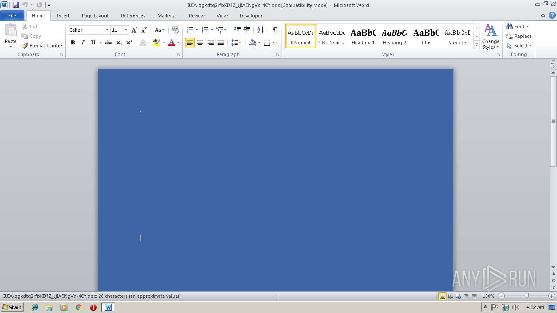Click the Clear Formatting icon

pos(176,30)
